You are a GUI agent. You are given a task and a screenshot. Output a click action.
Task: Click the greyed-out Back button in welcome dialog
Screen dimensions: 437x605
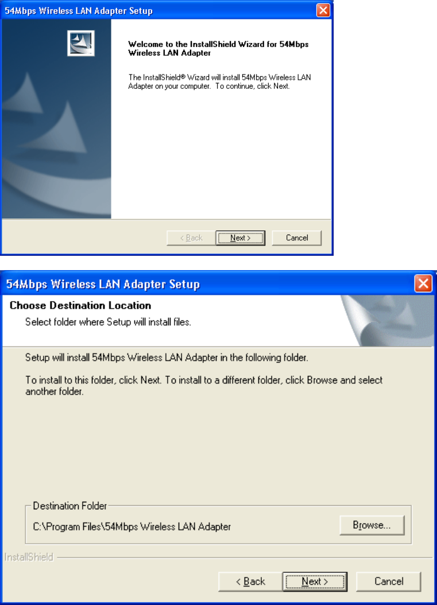[x=191, y=238]
